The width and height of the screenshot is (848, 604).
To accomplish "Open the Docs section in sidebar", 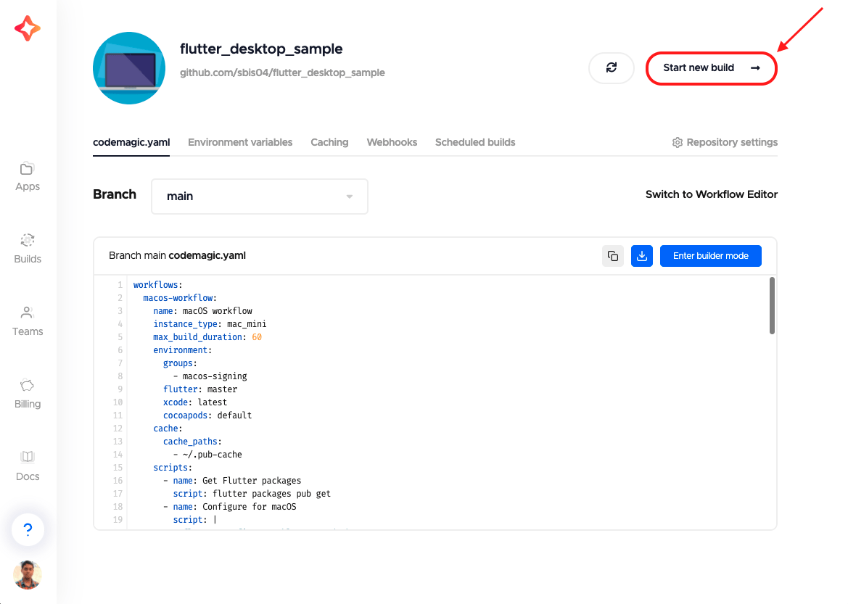I will [27, 465].
